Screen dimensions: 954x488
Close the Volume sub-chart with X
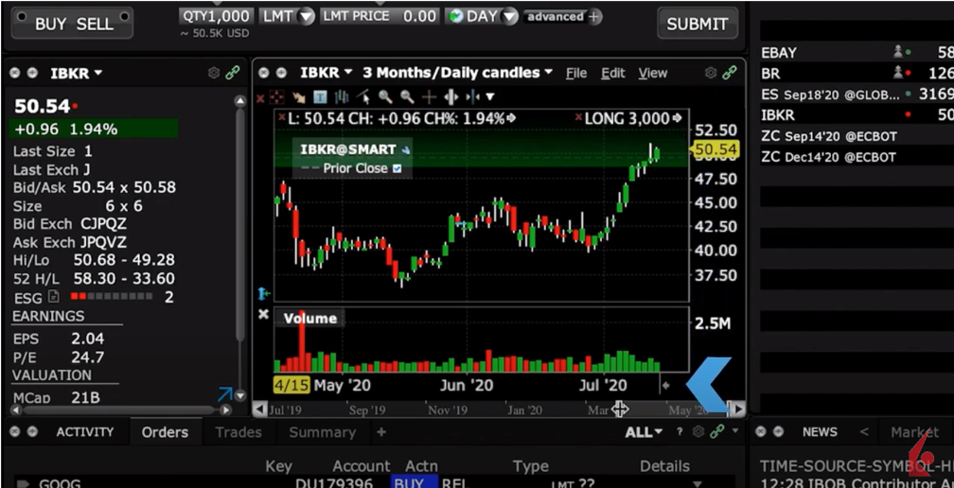point(264,314)
